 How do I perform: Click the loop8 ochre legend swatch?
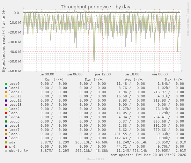(x=6, y=134)
